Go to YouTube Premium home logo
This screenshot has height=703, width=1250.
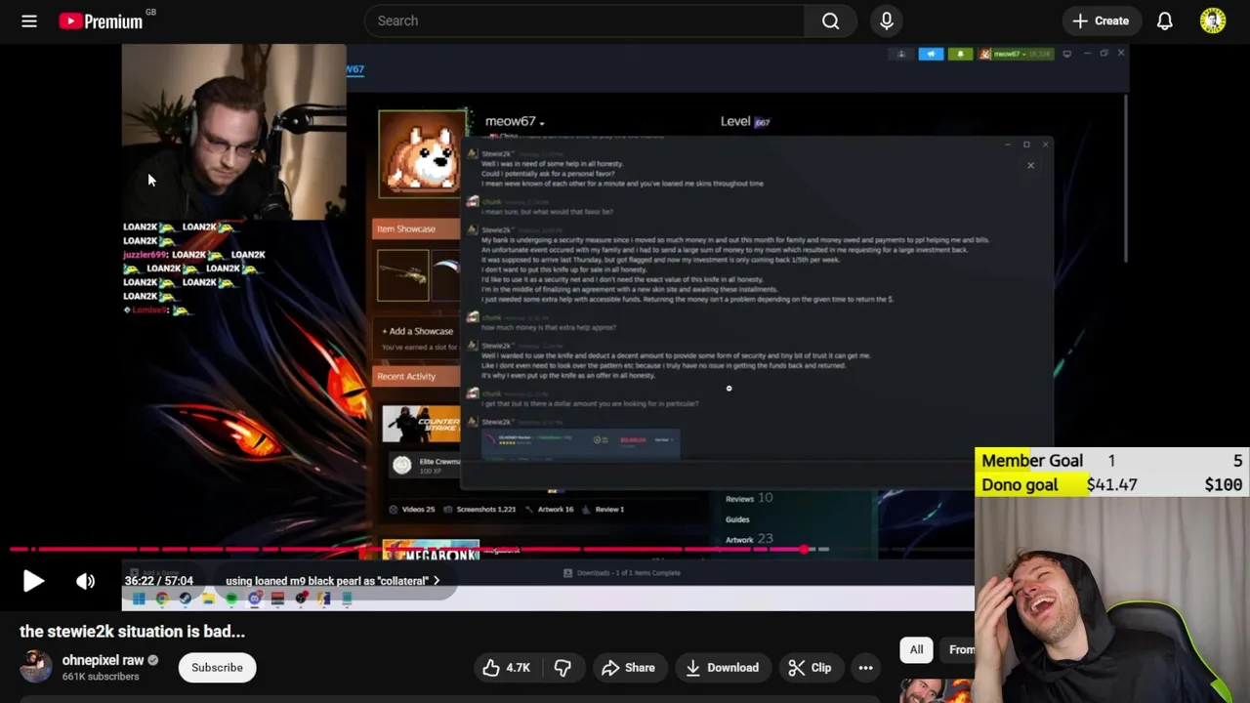tap(101, 21)
